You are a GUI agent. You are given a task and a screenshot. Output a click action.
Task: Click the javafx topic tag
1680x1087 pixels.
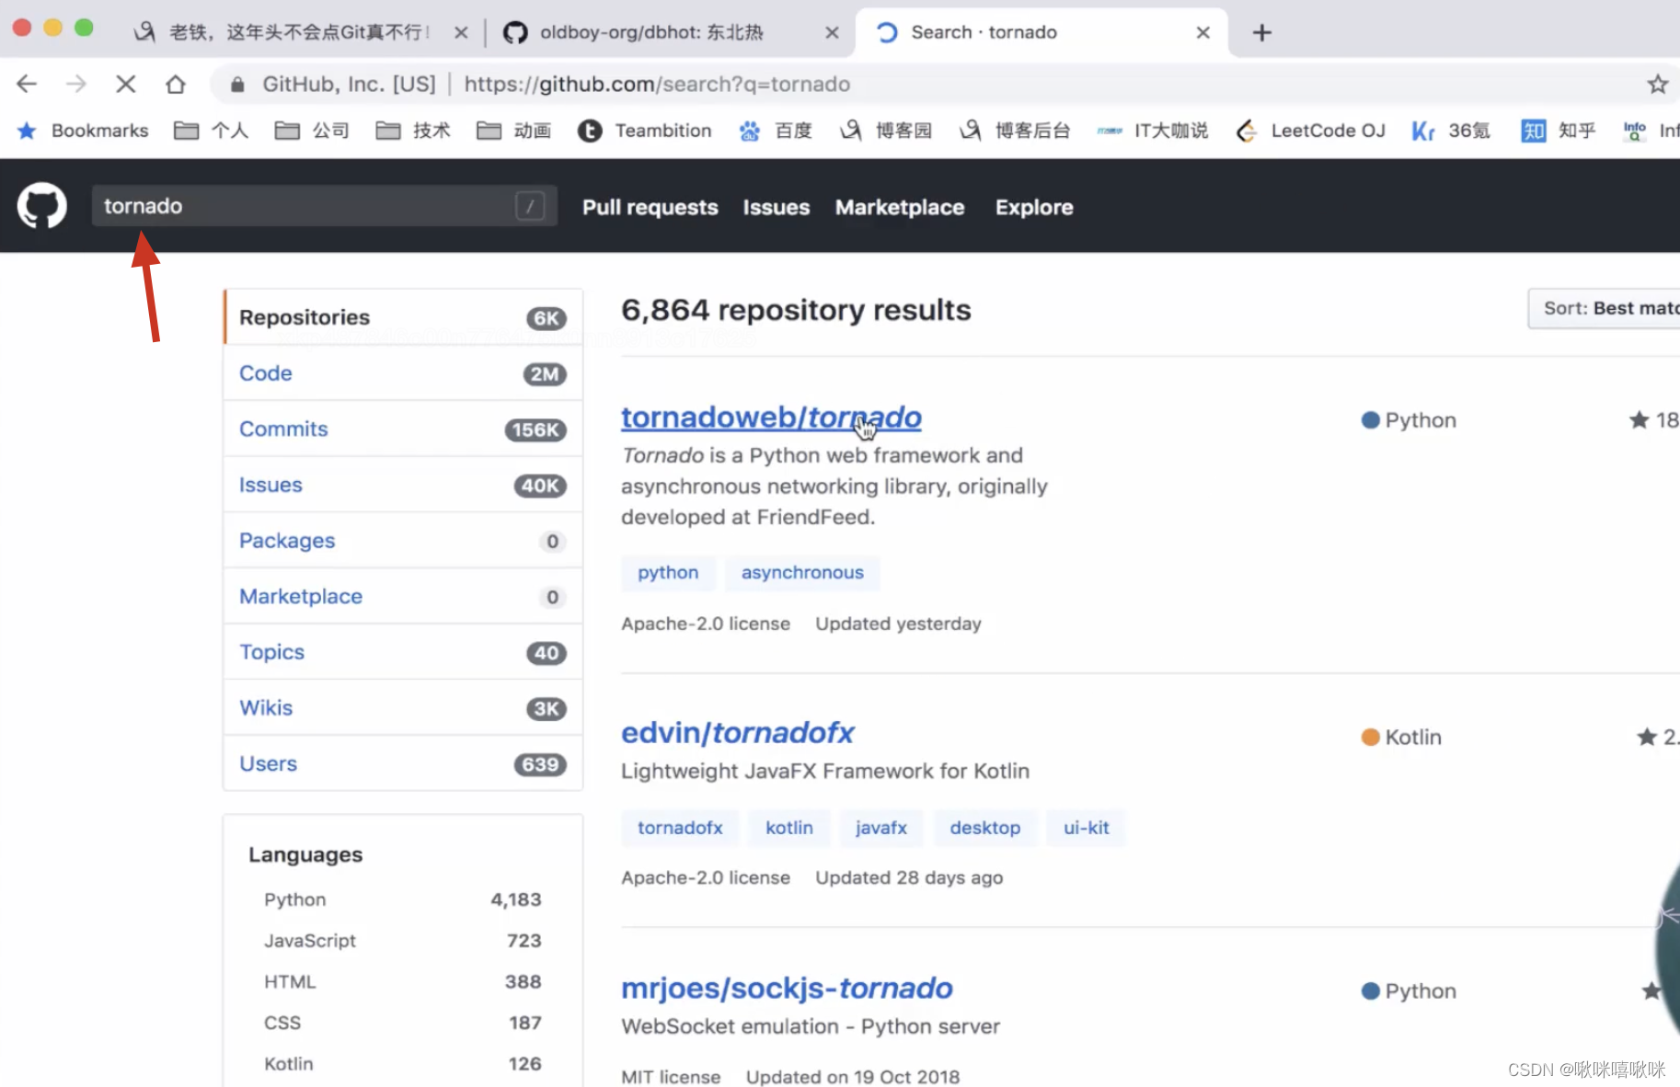881,828
